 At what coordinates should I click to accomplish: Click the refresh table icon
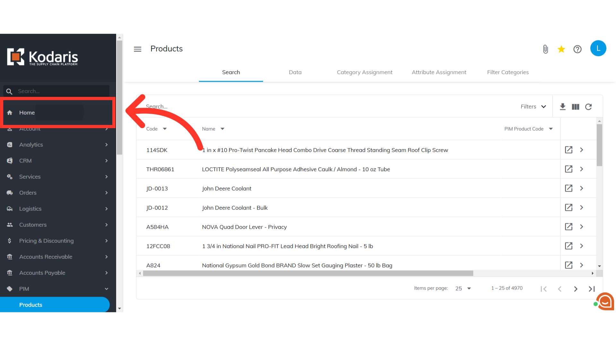tap(588, 107)
